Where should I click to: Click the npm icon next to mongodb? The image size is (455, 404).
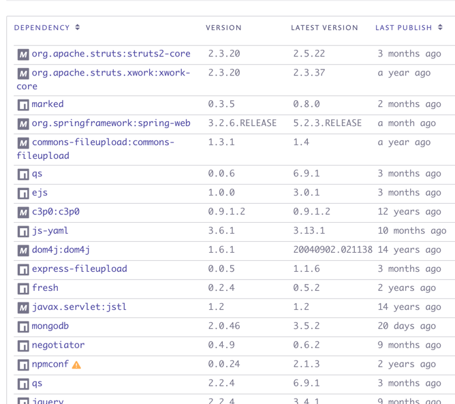[x=23, y=327]
